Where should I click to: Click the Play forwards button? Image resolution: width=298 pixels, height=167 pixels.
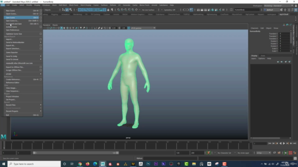[x=284, y=143]
